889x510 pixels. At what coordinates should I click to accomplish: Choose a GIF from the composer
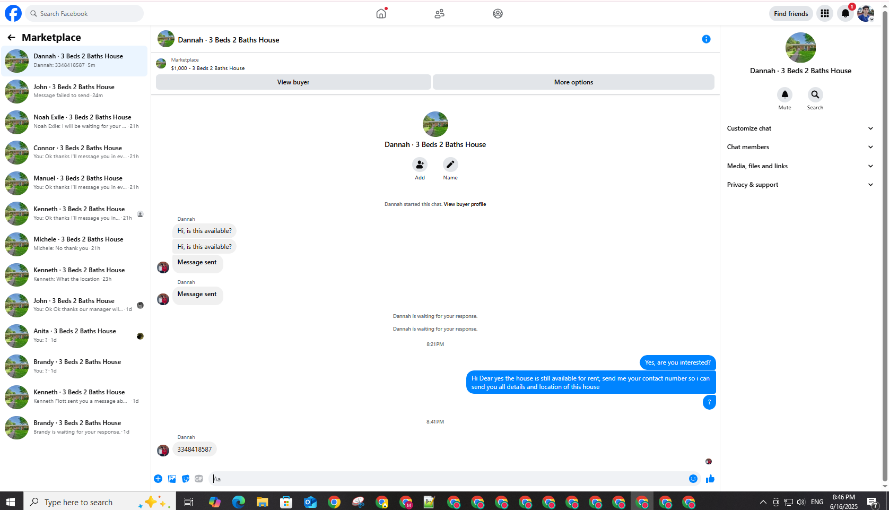[199, 479]
